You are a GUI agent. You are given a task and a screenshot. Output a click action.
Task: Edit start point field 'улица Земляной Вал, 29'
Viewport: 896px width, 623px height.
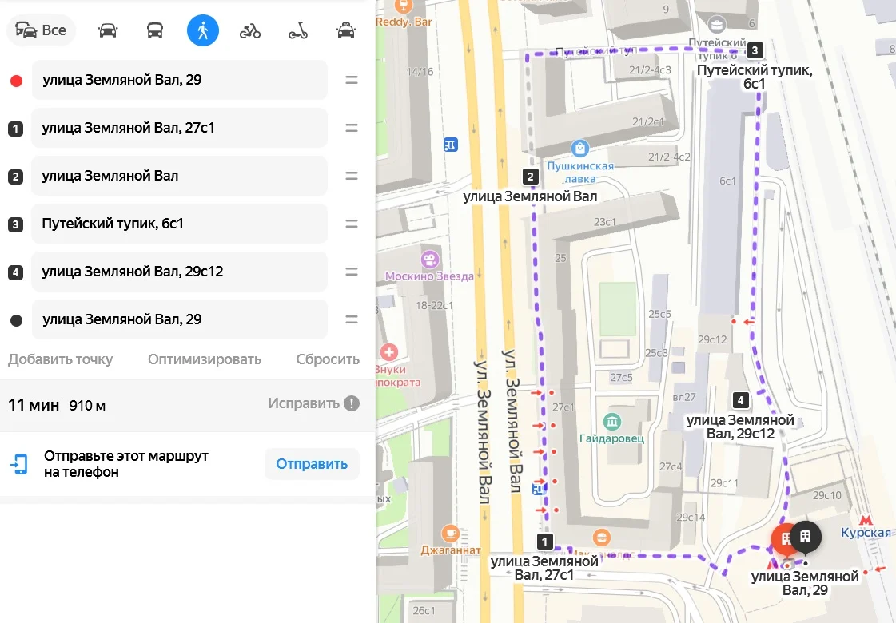click(179, 80)
